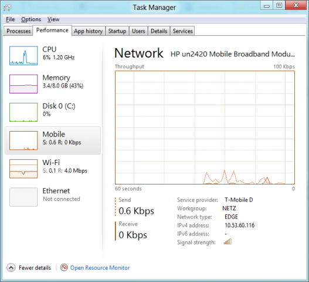The height and width of the screenshot is (282, 309).
Task: Select the CPU usage graph thumbnail
Action: coord(23,55)
